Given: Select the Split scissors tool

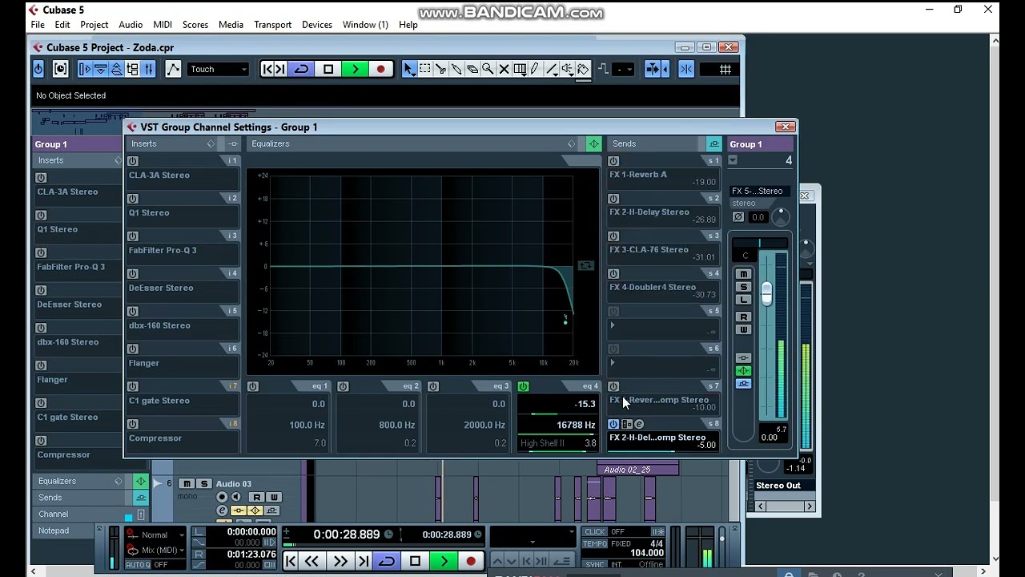Looking at the screenshot, I should pyautogui.click(x=440, y=70).
